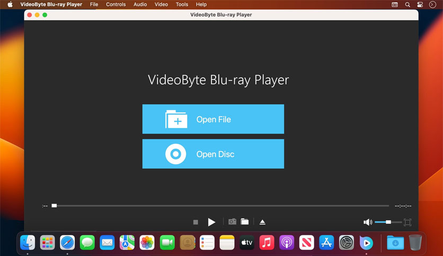Open Photos from the Dock
443x256 pixels.
147,242
